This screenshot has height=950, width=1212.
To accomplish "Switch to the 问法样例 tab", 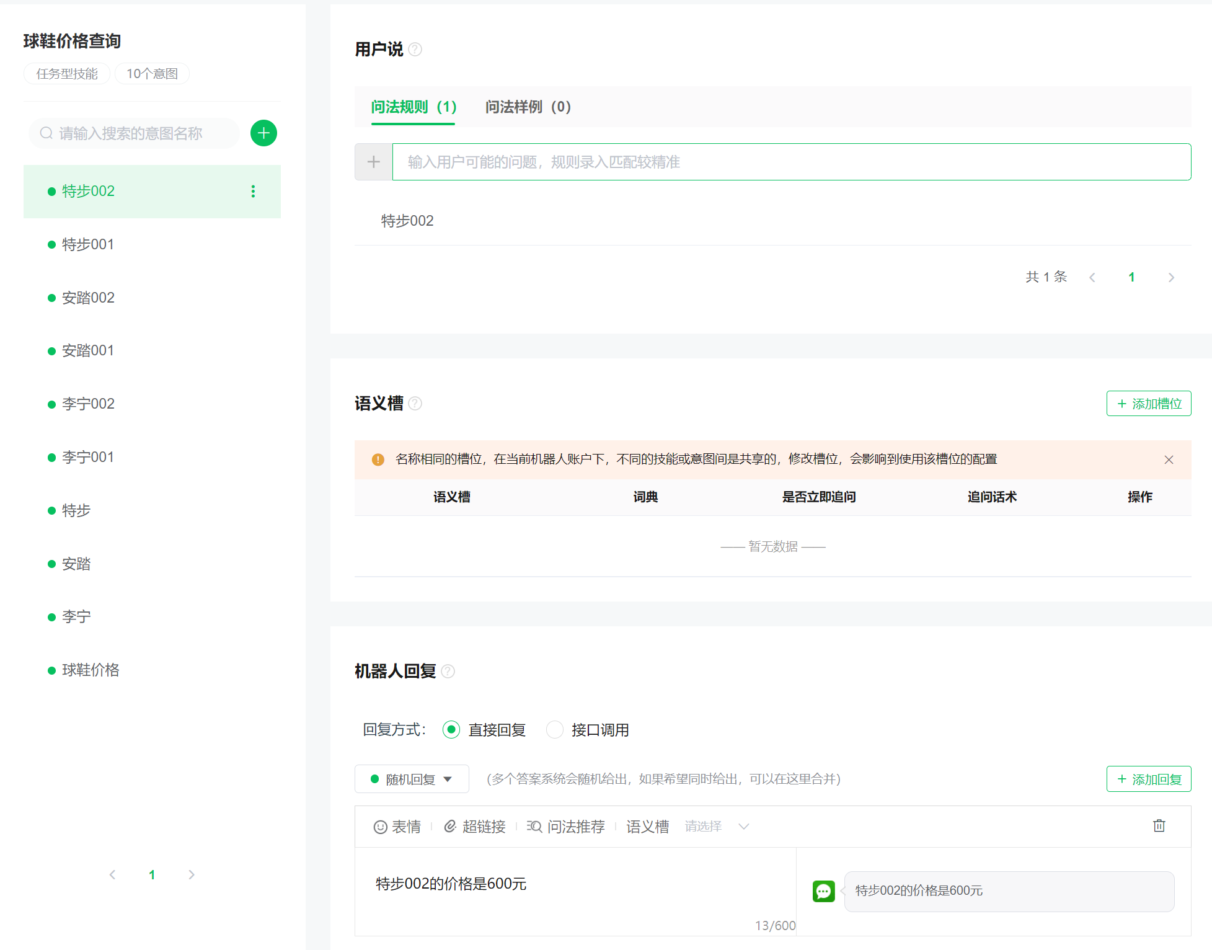I will pyautogui.click(x=528, y=107).
